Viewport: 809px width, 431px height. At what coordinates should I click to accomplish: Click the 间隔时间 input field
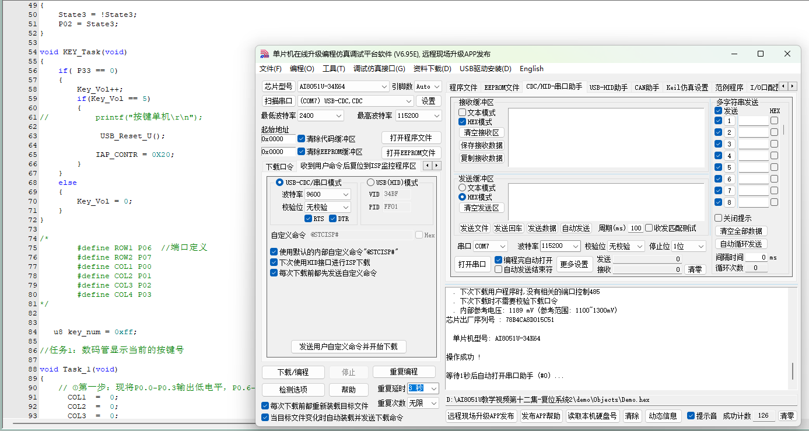pyautogui.click(x=757, y=257)
